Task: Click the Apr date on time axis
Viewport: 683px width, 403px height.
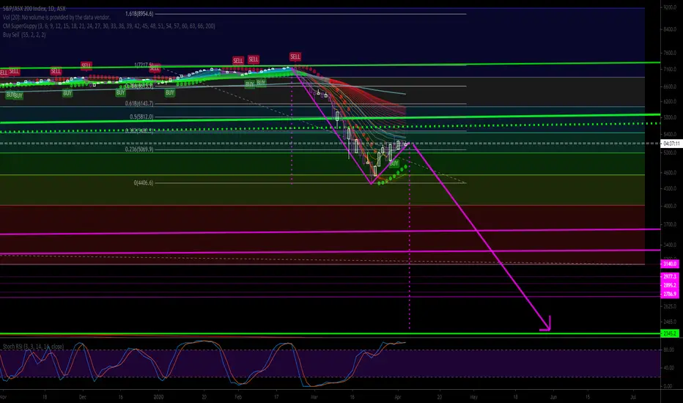Action: [397, 397]
